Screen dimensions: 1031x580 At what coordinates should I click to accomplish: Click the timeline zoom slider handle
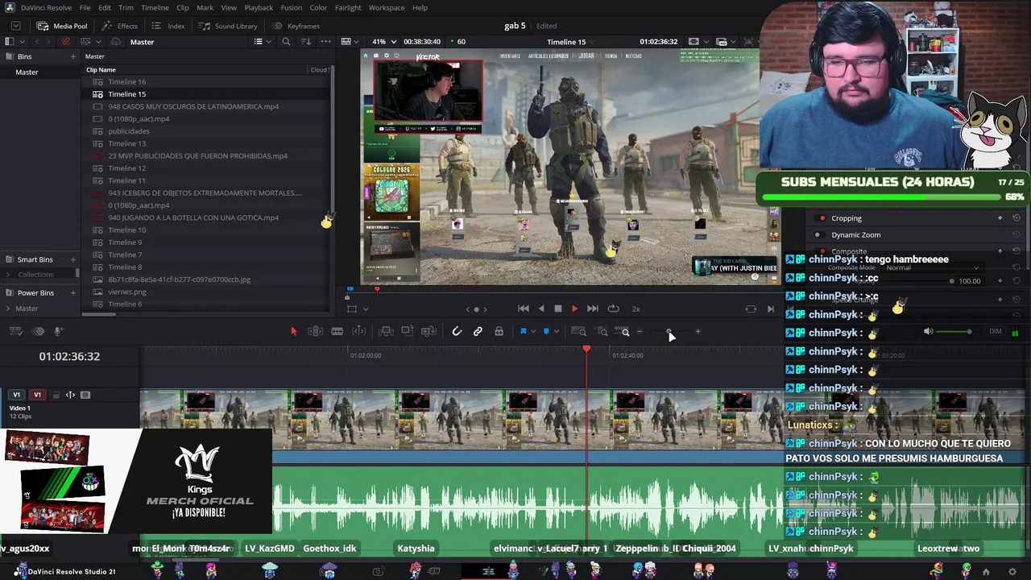pyautogui.click(x=669, y=331)
